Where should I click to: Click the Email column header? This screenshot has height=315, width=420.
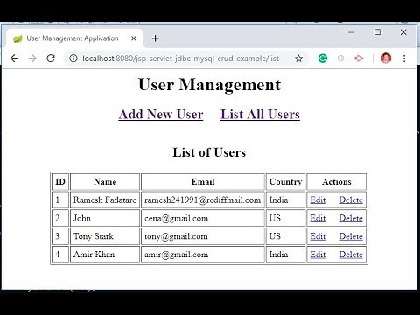203,182
